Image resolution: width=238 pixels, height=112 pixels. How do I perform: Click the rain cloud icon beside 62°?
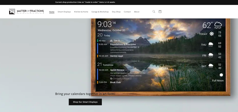pos(218,25)
